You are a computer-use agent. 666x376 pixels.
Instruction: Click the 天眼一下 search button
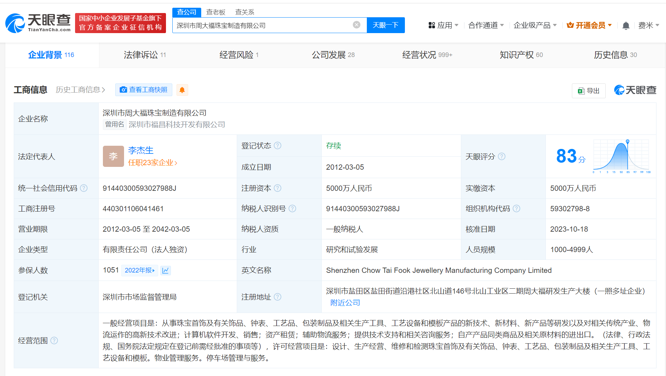coord(386,25)
